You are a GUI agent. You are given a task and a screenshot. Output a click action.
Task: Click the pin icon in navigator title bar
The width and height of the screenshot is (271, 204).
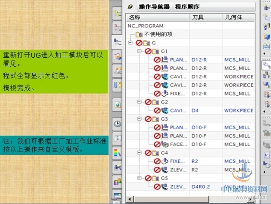pyautogui.click(x=131, y=6)
